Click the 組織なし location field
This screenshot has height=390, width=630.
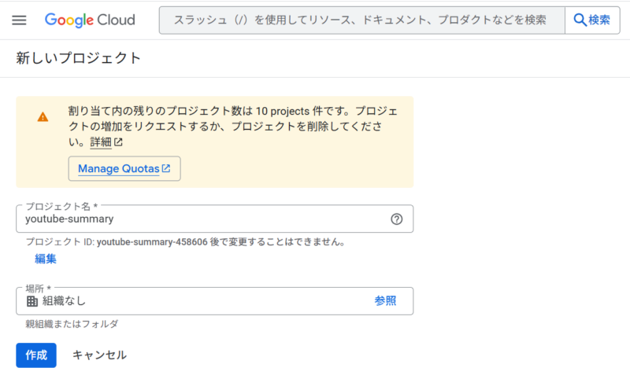tap(214, 301)
